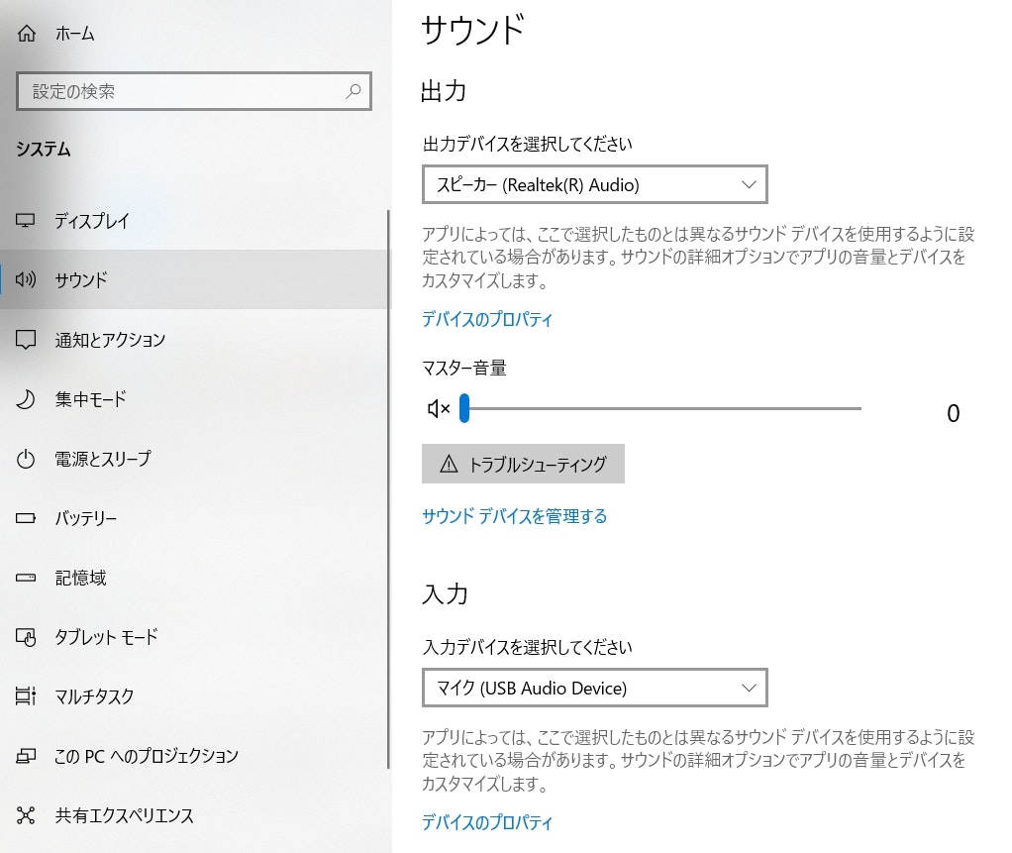Click the この PC へのプロジェクション icon
This screenshot has height=853, width=1012.
click(x=25, y=756)
